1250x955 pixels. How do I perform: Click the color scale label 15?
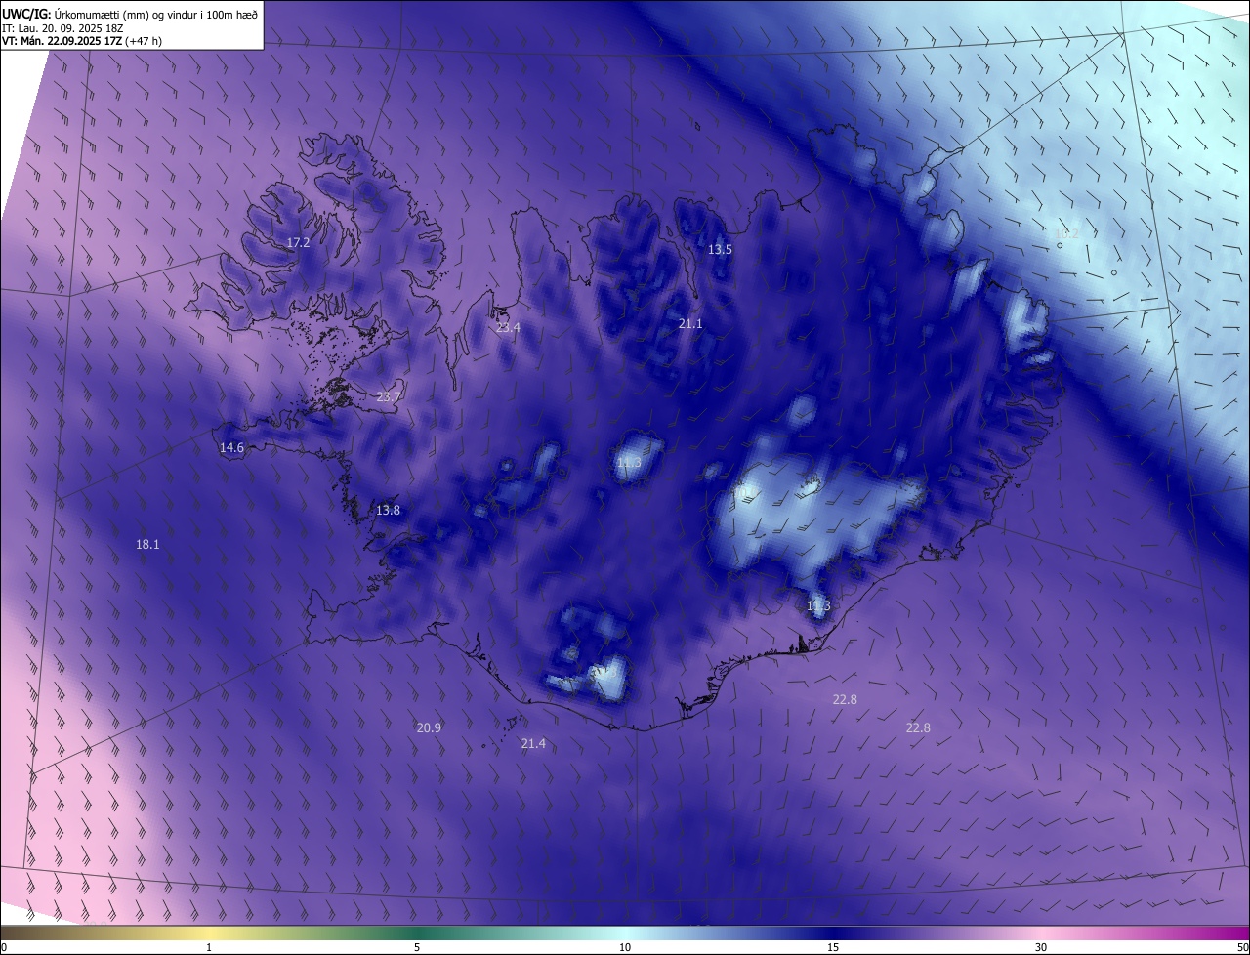(833, 948)
